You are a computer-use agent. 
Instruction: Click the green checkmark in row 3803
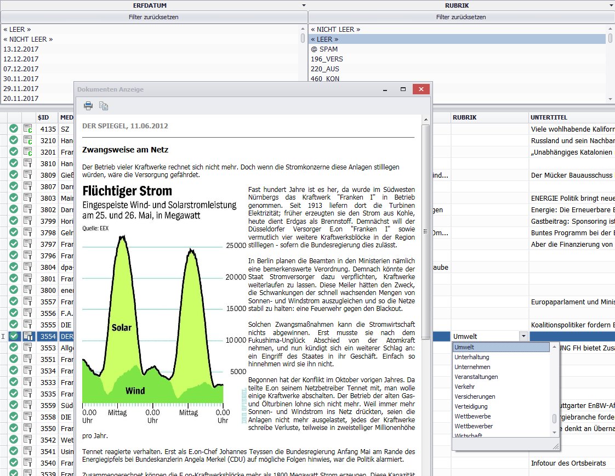(14, 198)
